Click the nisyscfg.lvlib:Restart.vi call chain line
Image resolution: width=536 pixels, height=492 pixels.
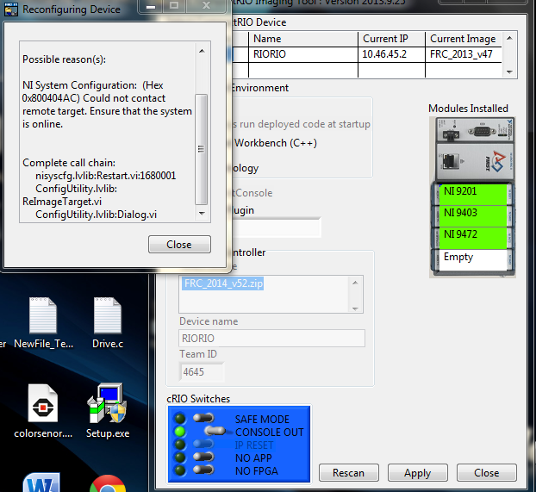click(x=106, y=176)
